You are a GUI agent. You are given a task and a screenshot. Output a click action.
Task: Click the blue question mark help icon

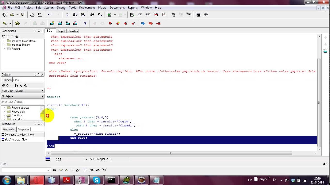85,23
